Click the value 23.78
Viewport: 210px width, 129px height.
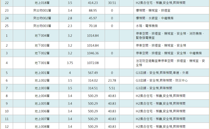click(112, 80)
